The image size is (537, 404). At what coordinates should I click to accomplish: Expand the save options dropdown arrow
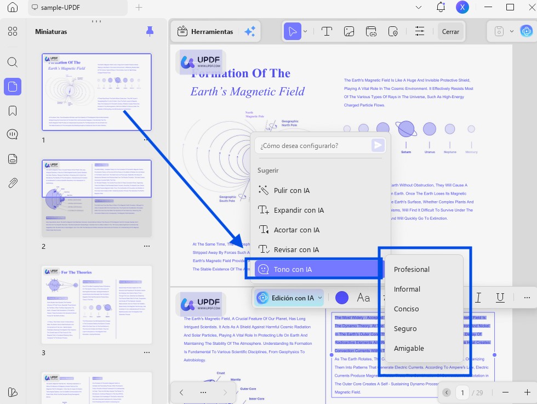click(511, 32)
